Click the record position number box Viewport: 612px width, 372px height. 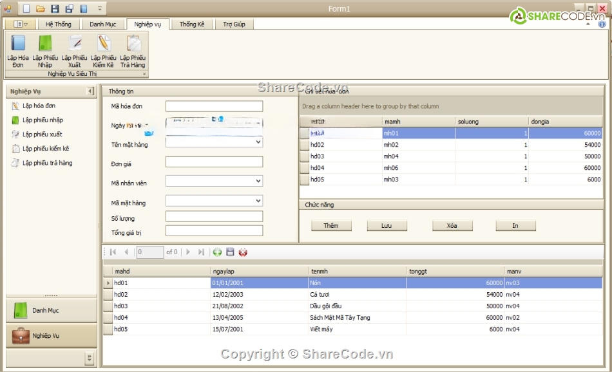click(150, 252)
